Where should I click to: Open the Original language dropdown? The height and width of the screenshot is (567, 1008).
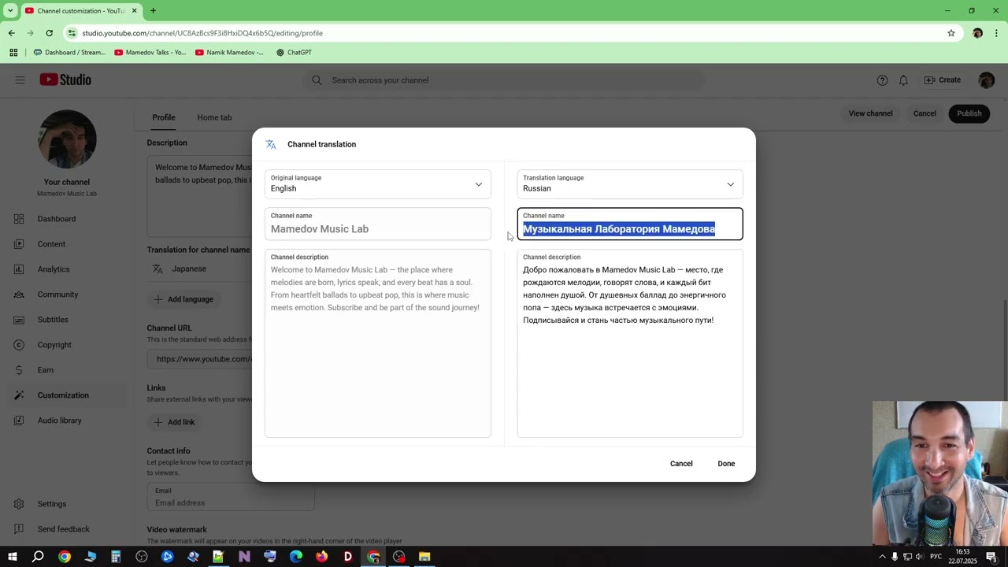pos(378,184)
